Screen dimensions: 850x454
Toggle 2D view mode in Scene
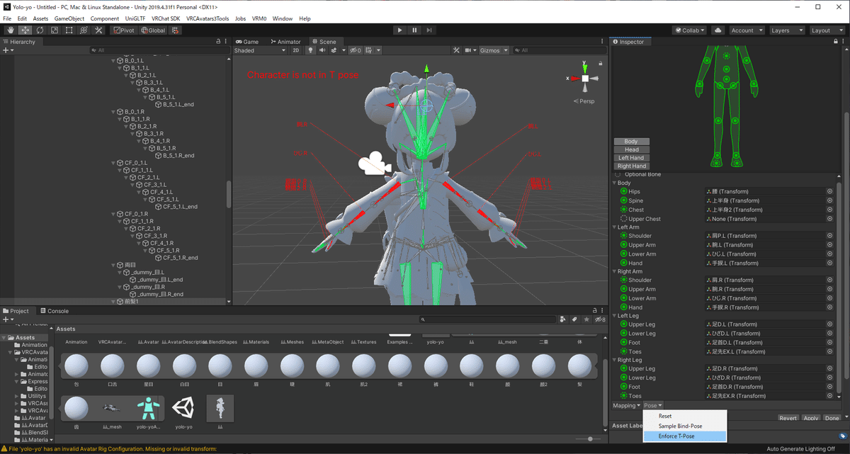tap(297, 50)
